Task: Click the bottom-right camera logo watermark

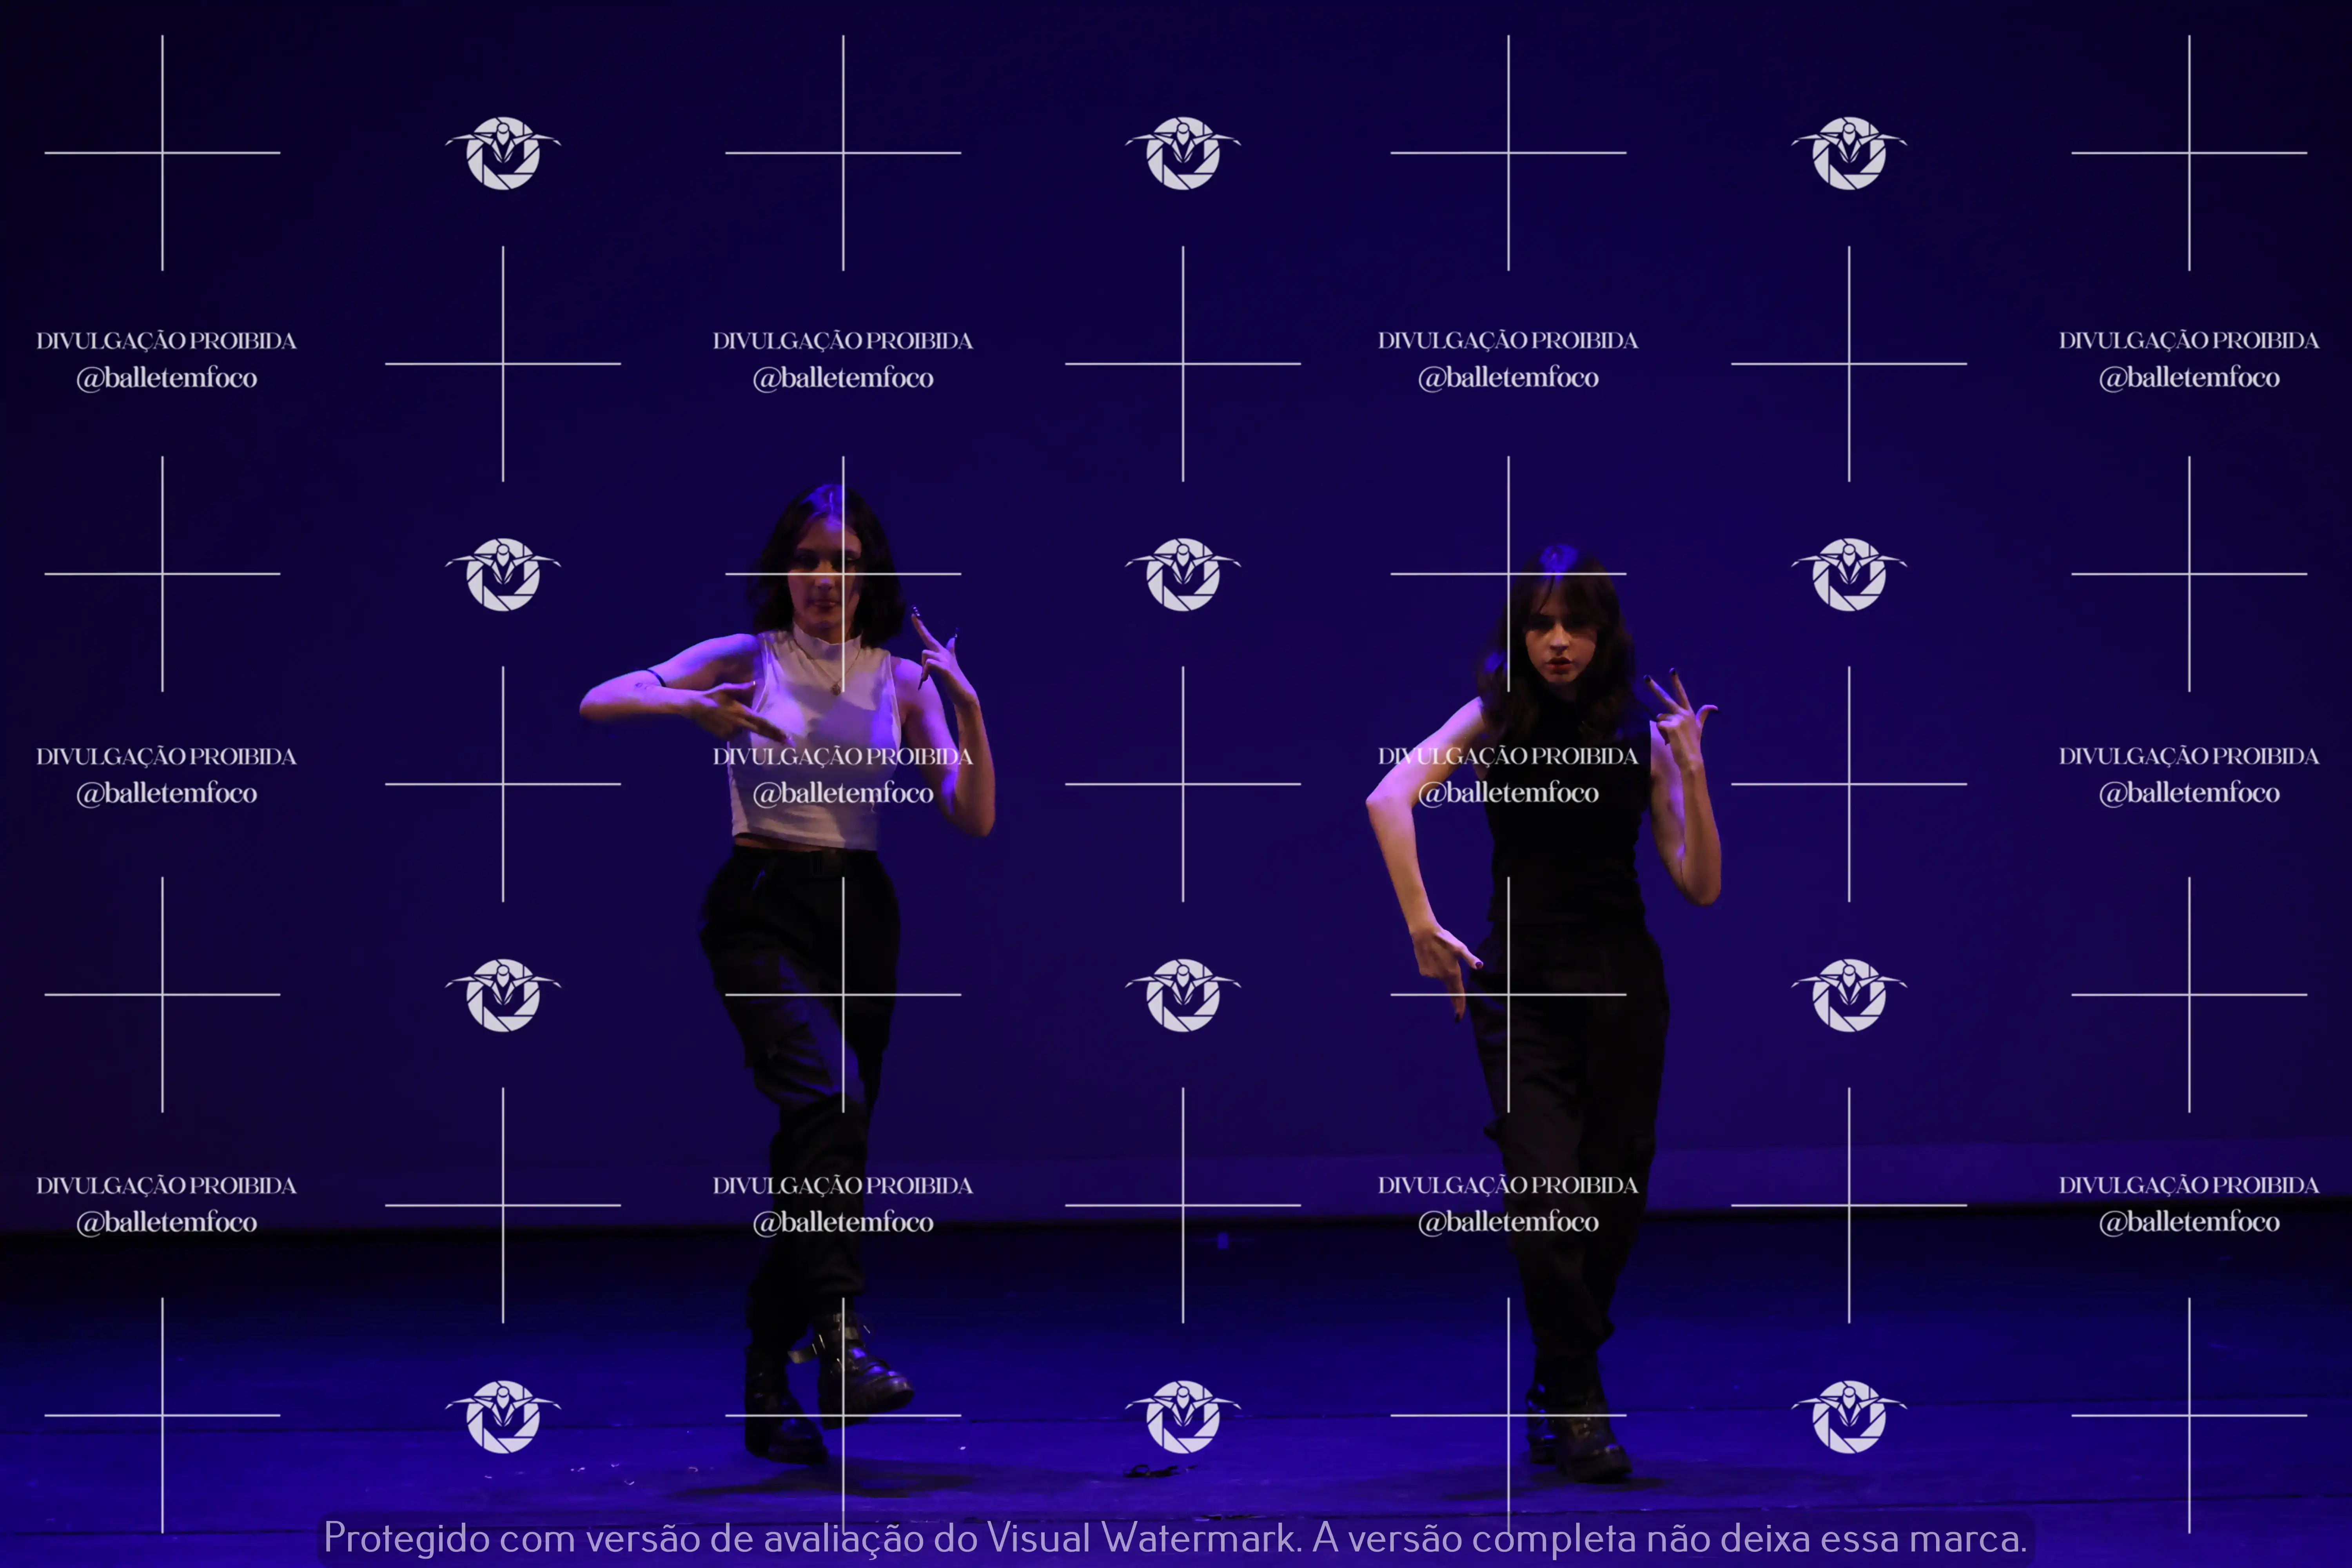Action: click(x=1849, y=1416)
